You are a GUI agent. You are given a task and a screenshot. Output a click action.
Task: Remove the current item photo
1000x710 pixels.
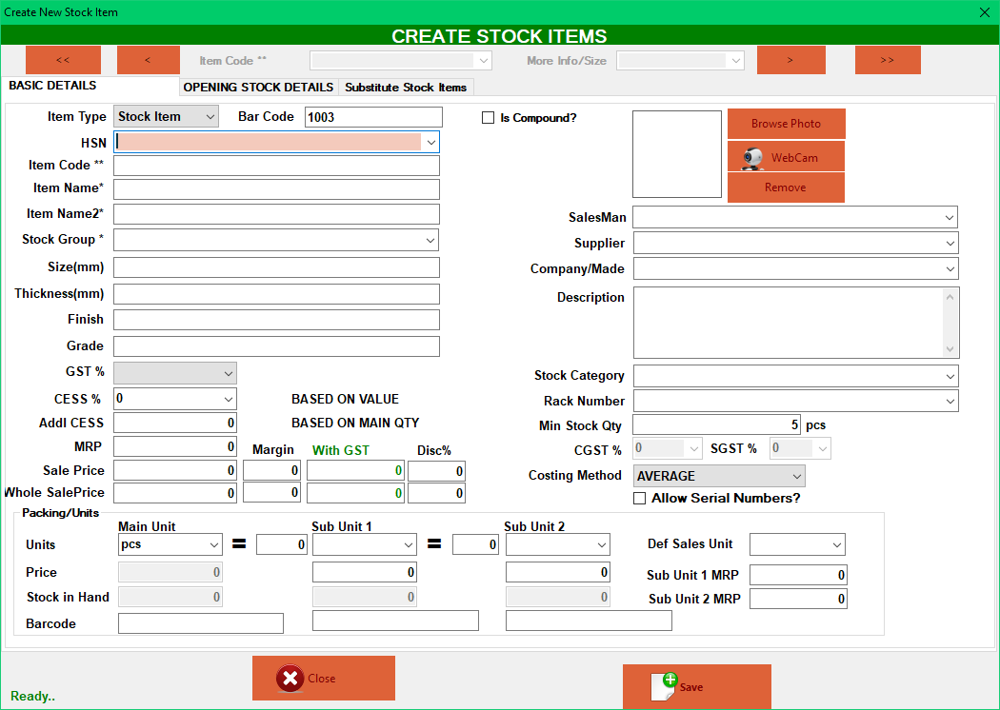tap(786, 187)
